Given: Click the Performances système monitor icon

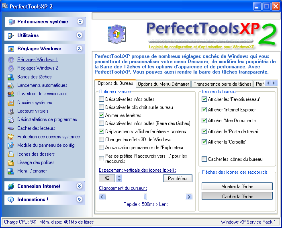Looking at the screenshot, I should pyautogui.click(x=11, y=22).
